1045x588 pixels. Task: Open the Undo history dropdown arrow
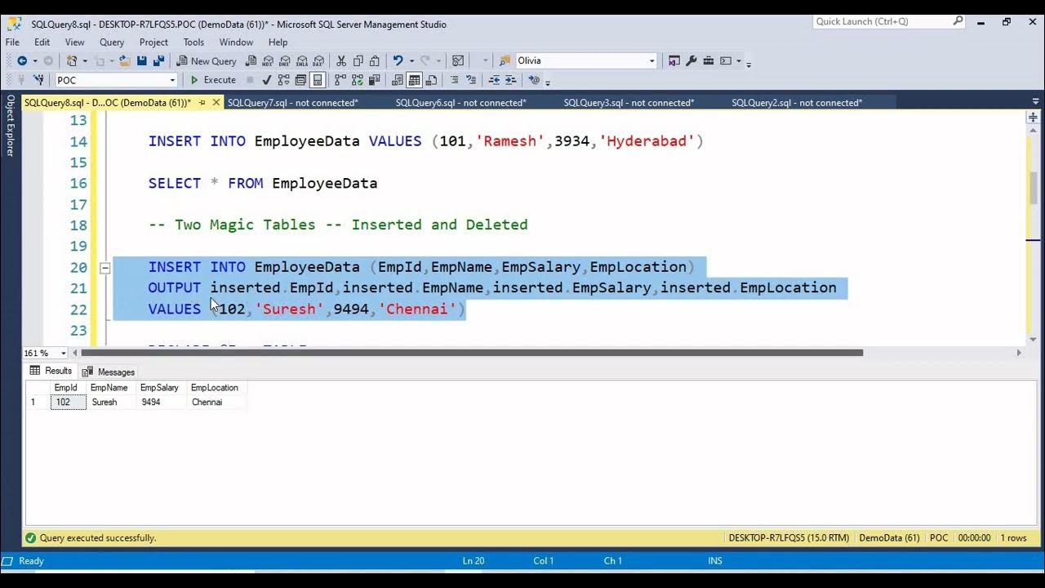tap(411, 60)
